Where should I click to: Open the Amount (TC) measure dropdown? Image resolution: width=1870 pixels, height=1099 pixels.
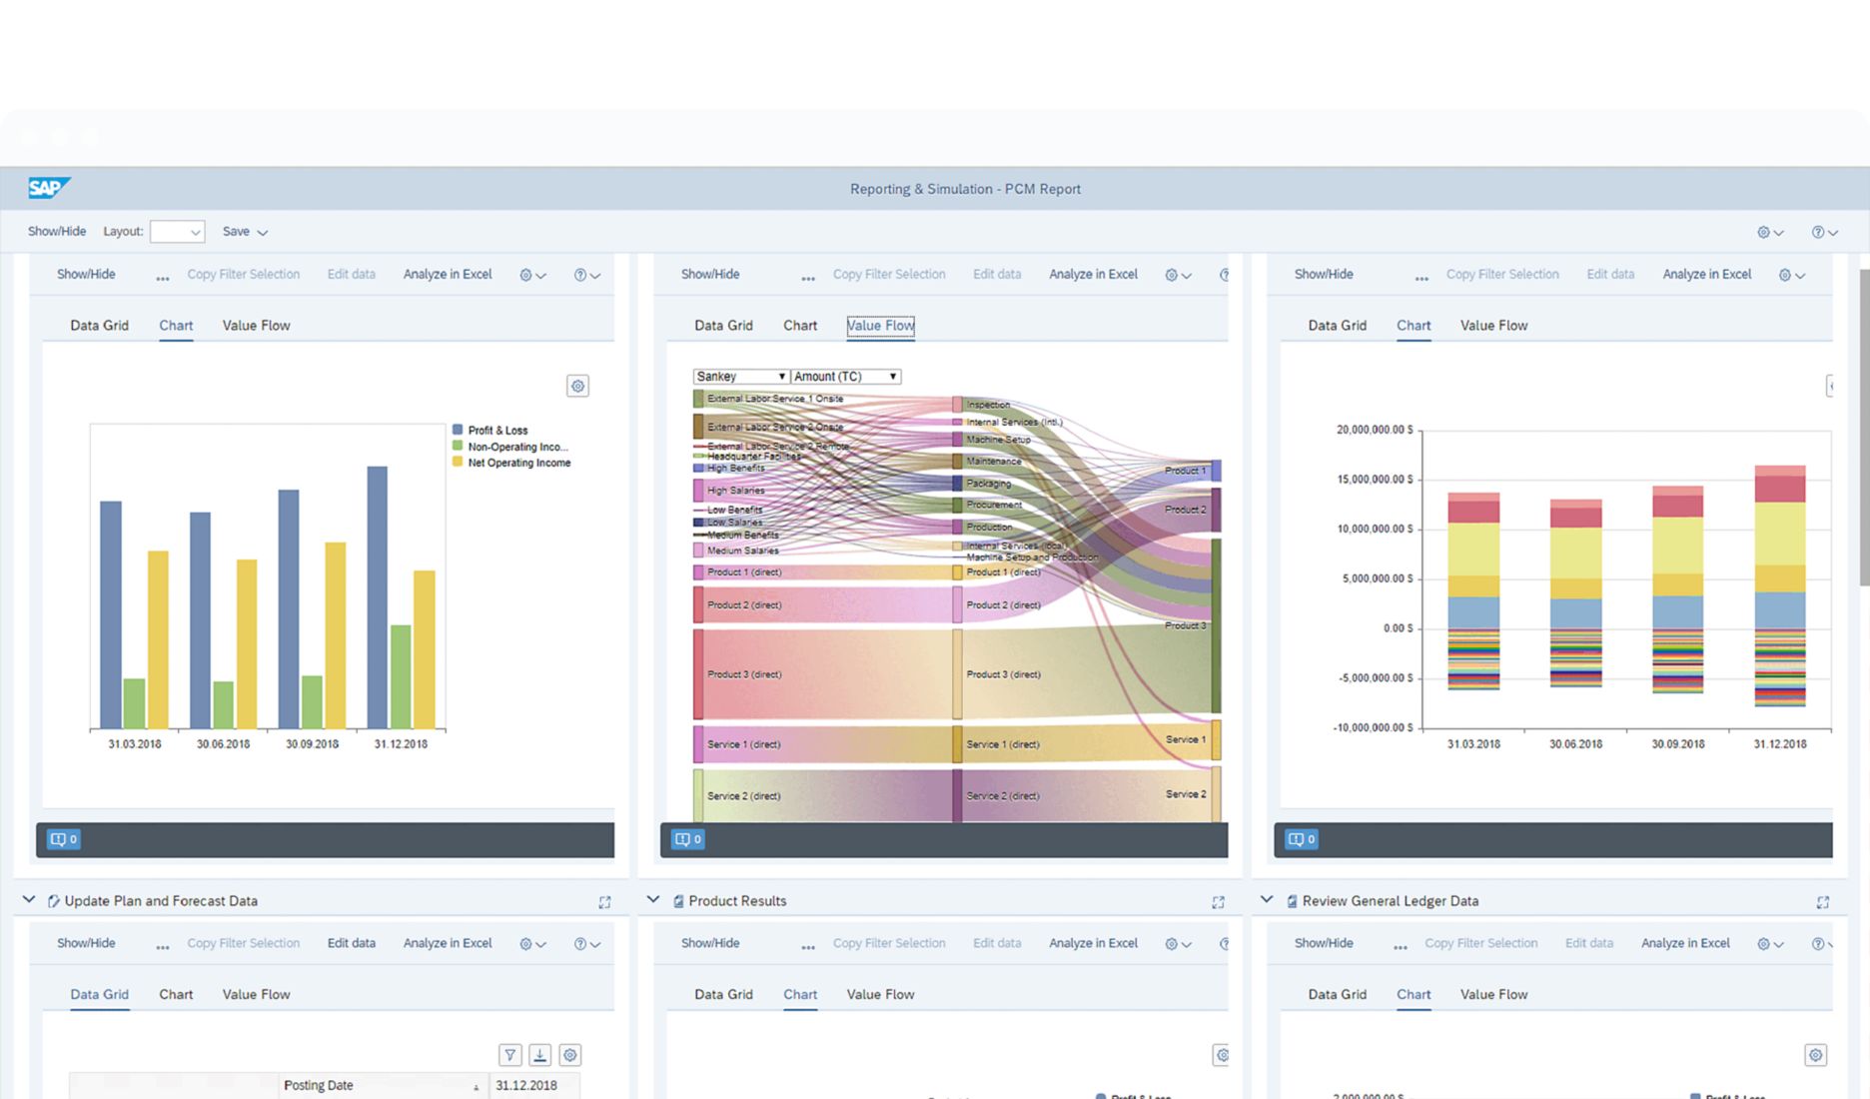coord(844,376)
